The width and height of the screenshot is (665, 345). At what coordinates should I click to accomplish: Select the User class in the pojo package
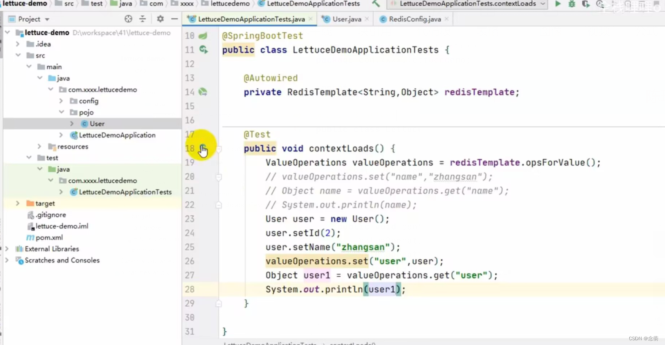(97, 124)
